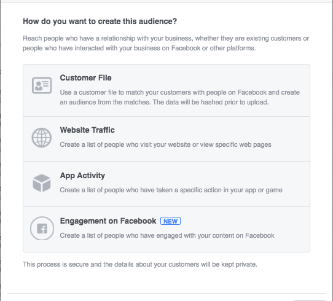This screenshot has width=333, height=301.
Task: Choose the App Activity heading
Action: point(82,176)
